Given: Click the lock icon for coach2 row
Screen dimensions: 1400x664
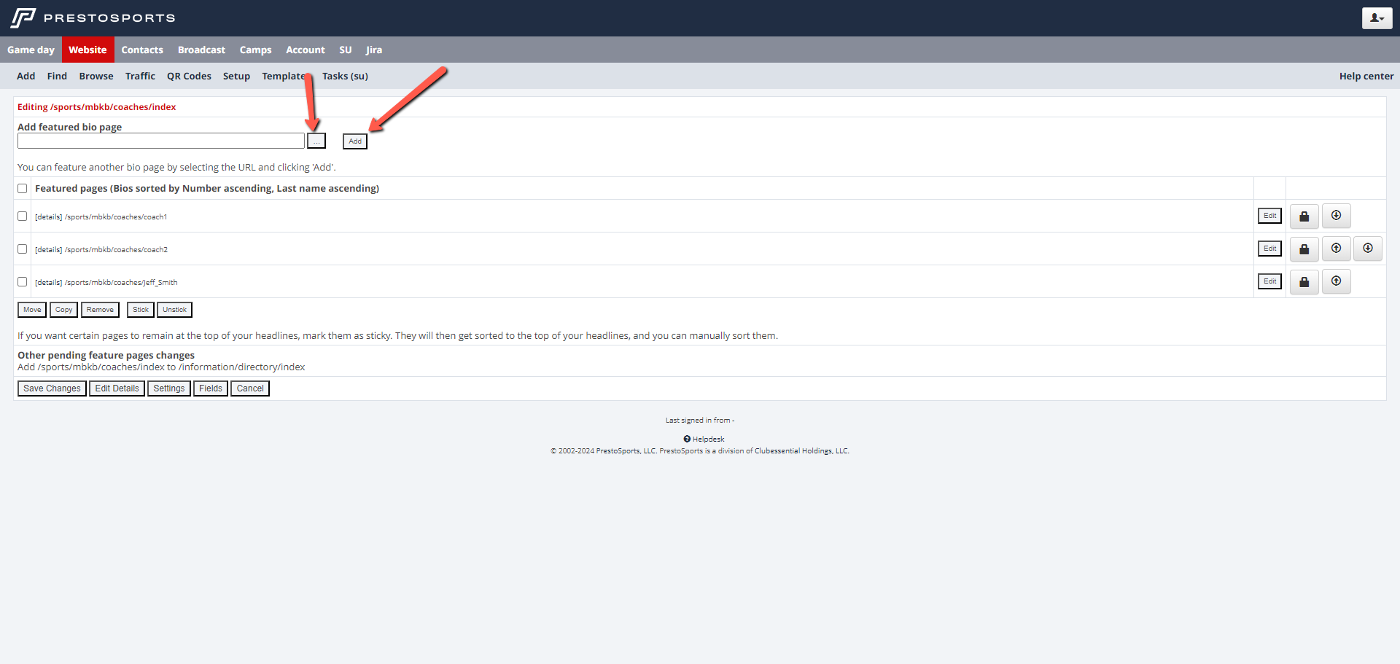Looking at the screenshot, I should pyautogui.click(x=1304, y=249).
